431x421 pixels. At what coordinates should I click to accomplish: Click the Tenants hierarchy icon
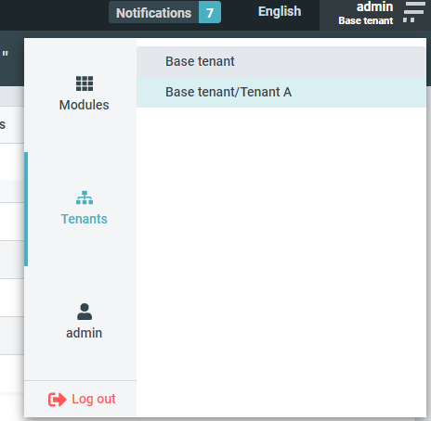tap(85, 198)
